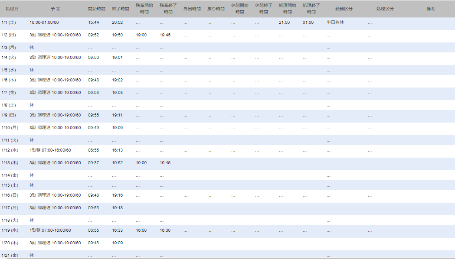Open the 1/21 (金) date entry
455x259 pixels.
[x=9, y=256]
